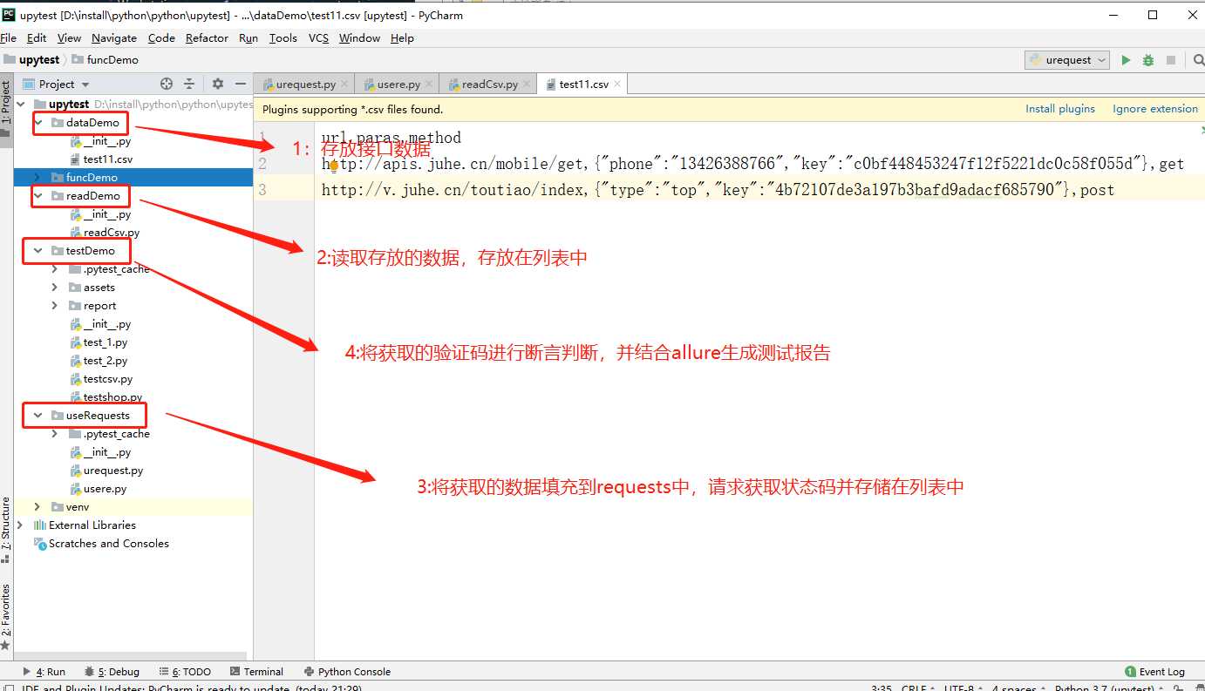1205x691 pixels.
Task: Open the Terminal tool window
Action: click(x=256, y=671)
